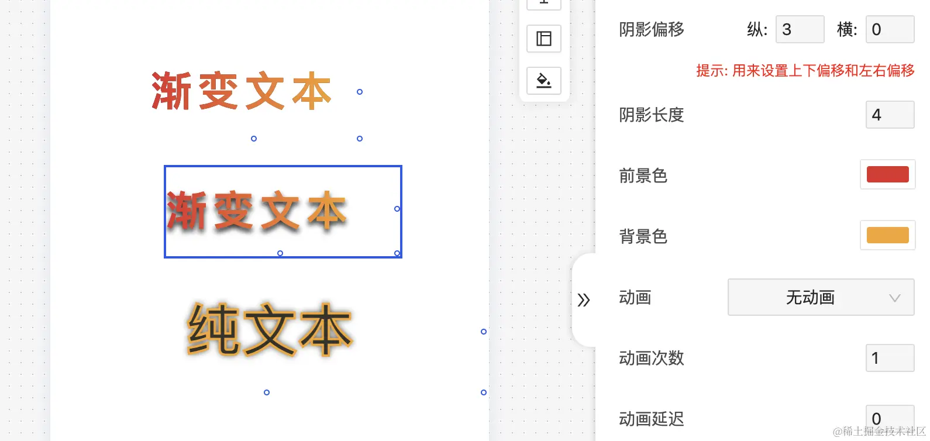Select the 动画延迟 value field

click(x=890, y=419)
